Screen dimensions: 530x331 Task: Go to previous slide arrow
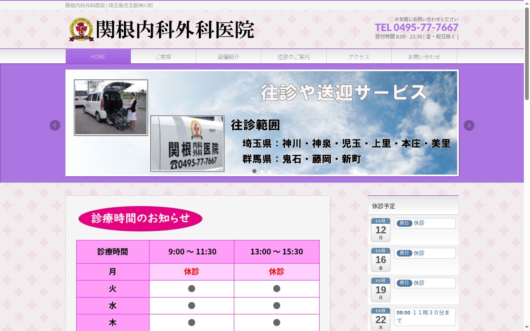55,125
